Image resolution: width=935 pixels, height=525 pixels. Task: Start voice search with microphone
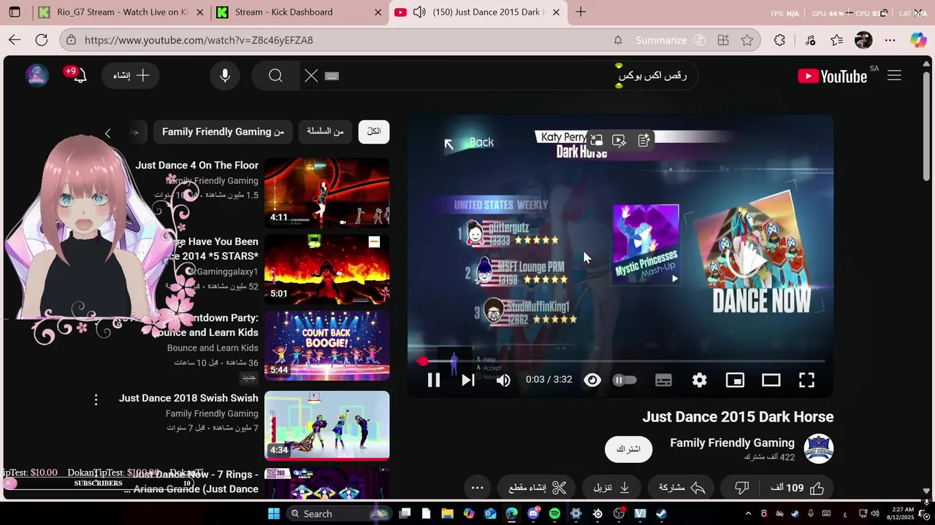[225, 76]
